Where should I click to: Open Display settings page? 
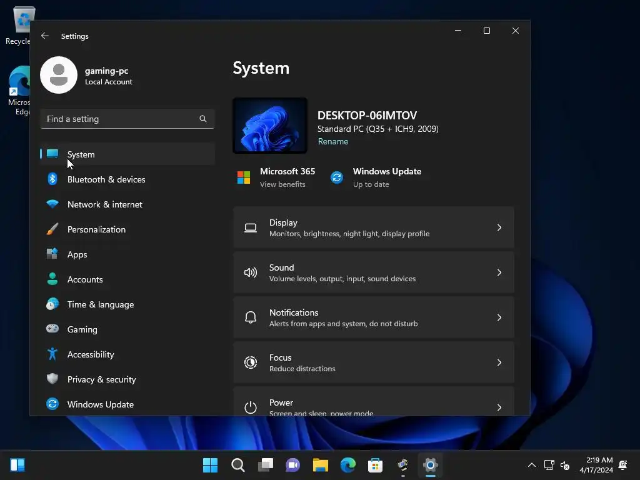point(374,227)
